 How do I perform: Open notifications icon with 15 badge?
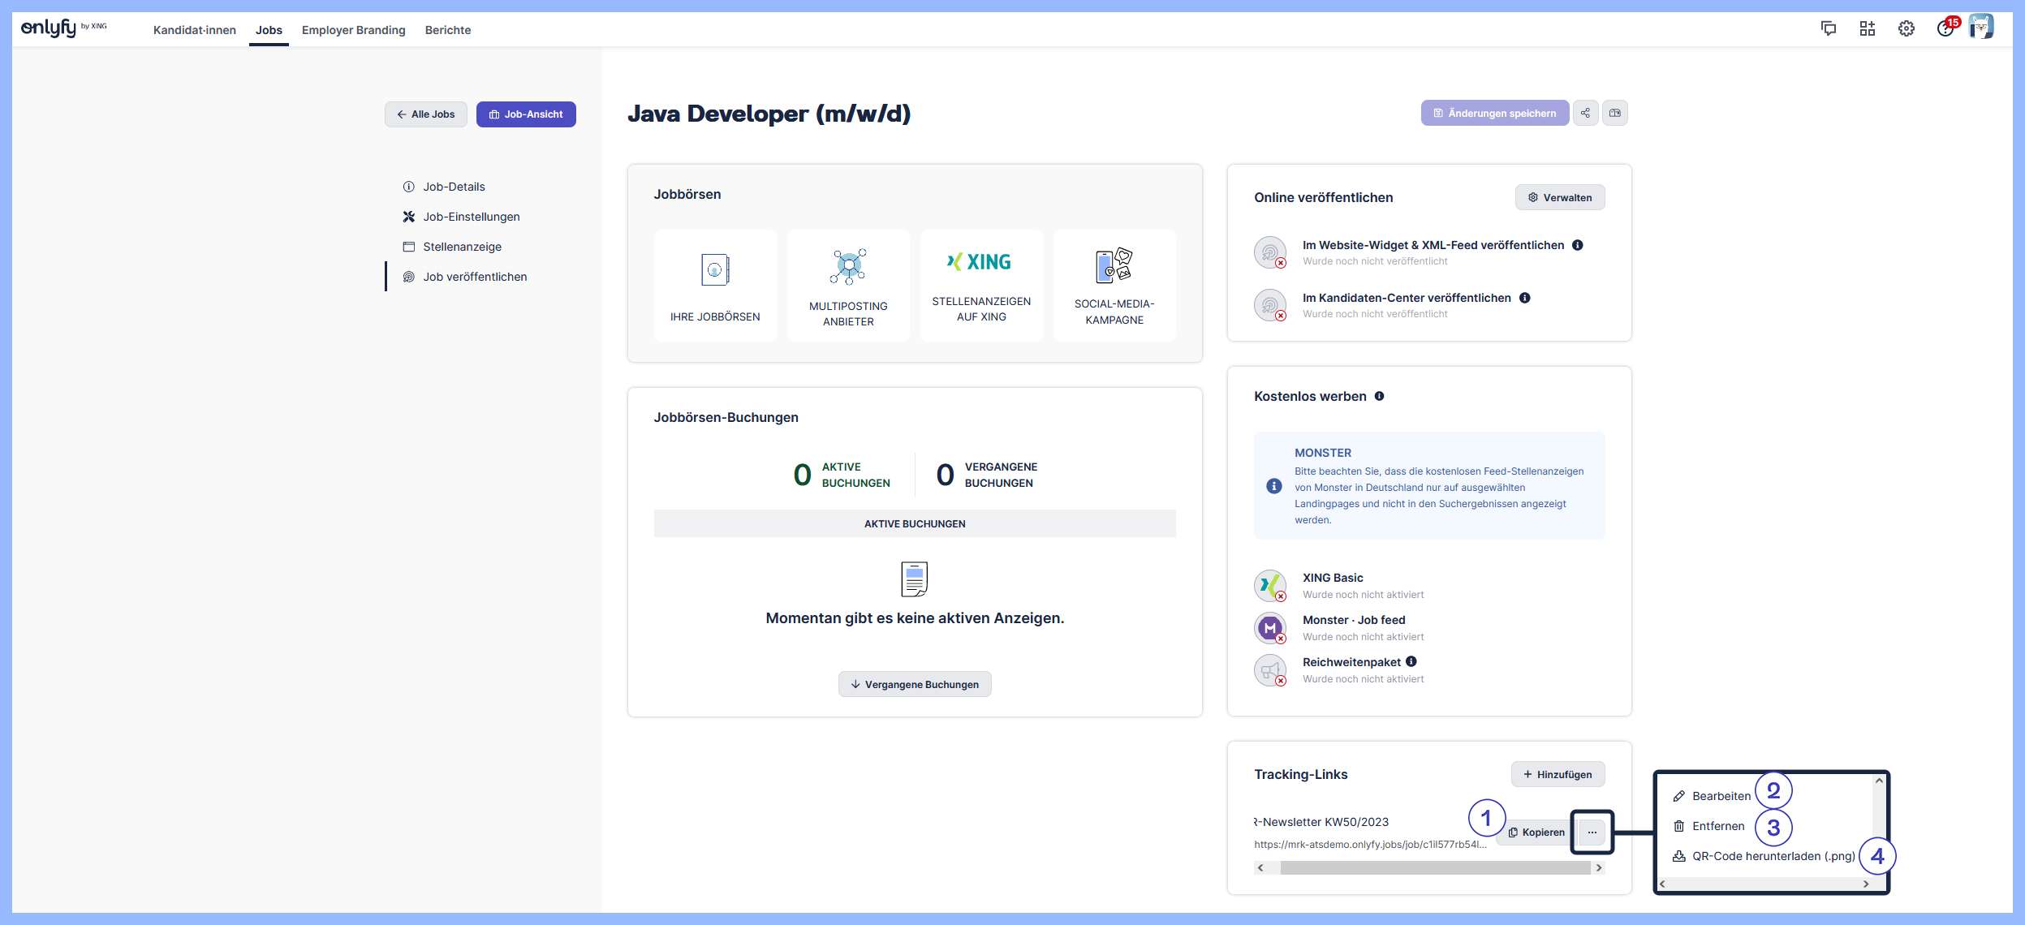click(1945, 29)
